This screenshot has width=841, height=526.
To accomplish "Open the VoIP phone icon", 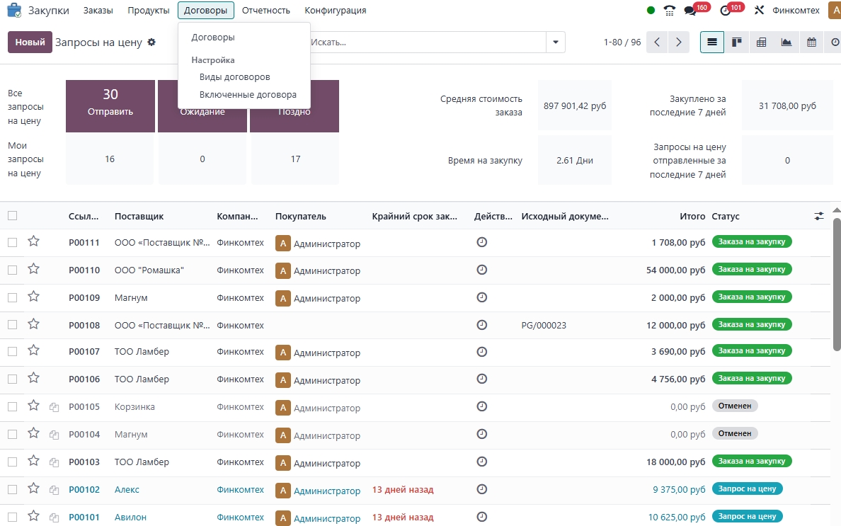I will [670, 11].
